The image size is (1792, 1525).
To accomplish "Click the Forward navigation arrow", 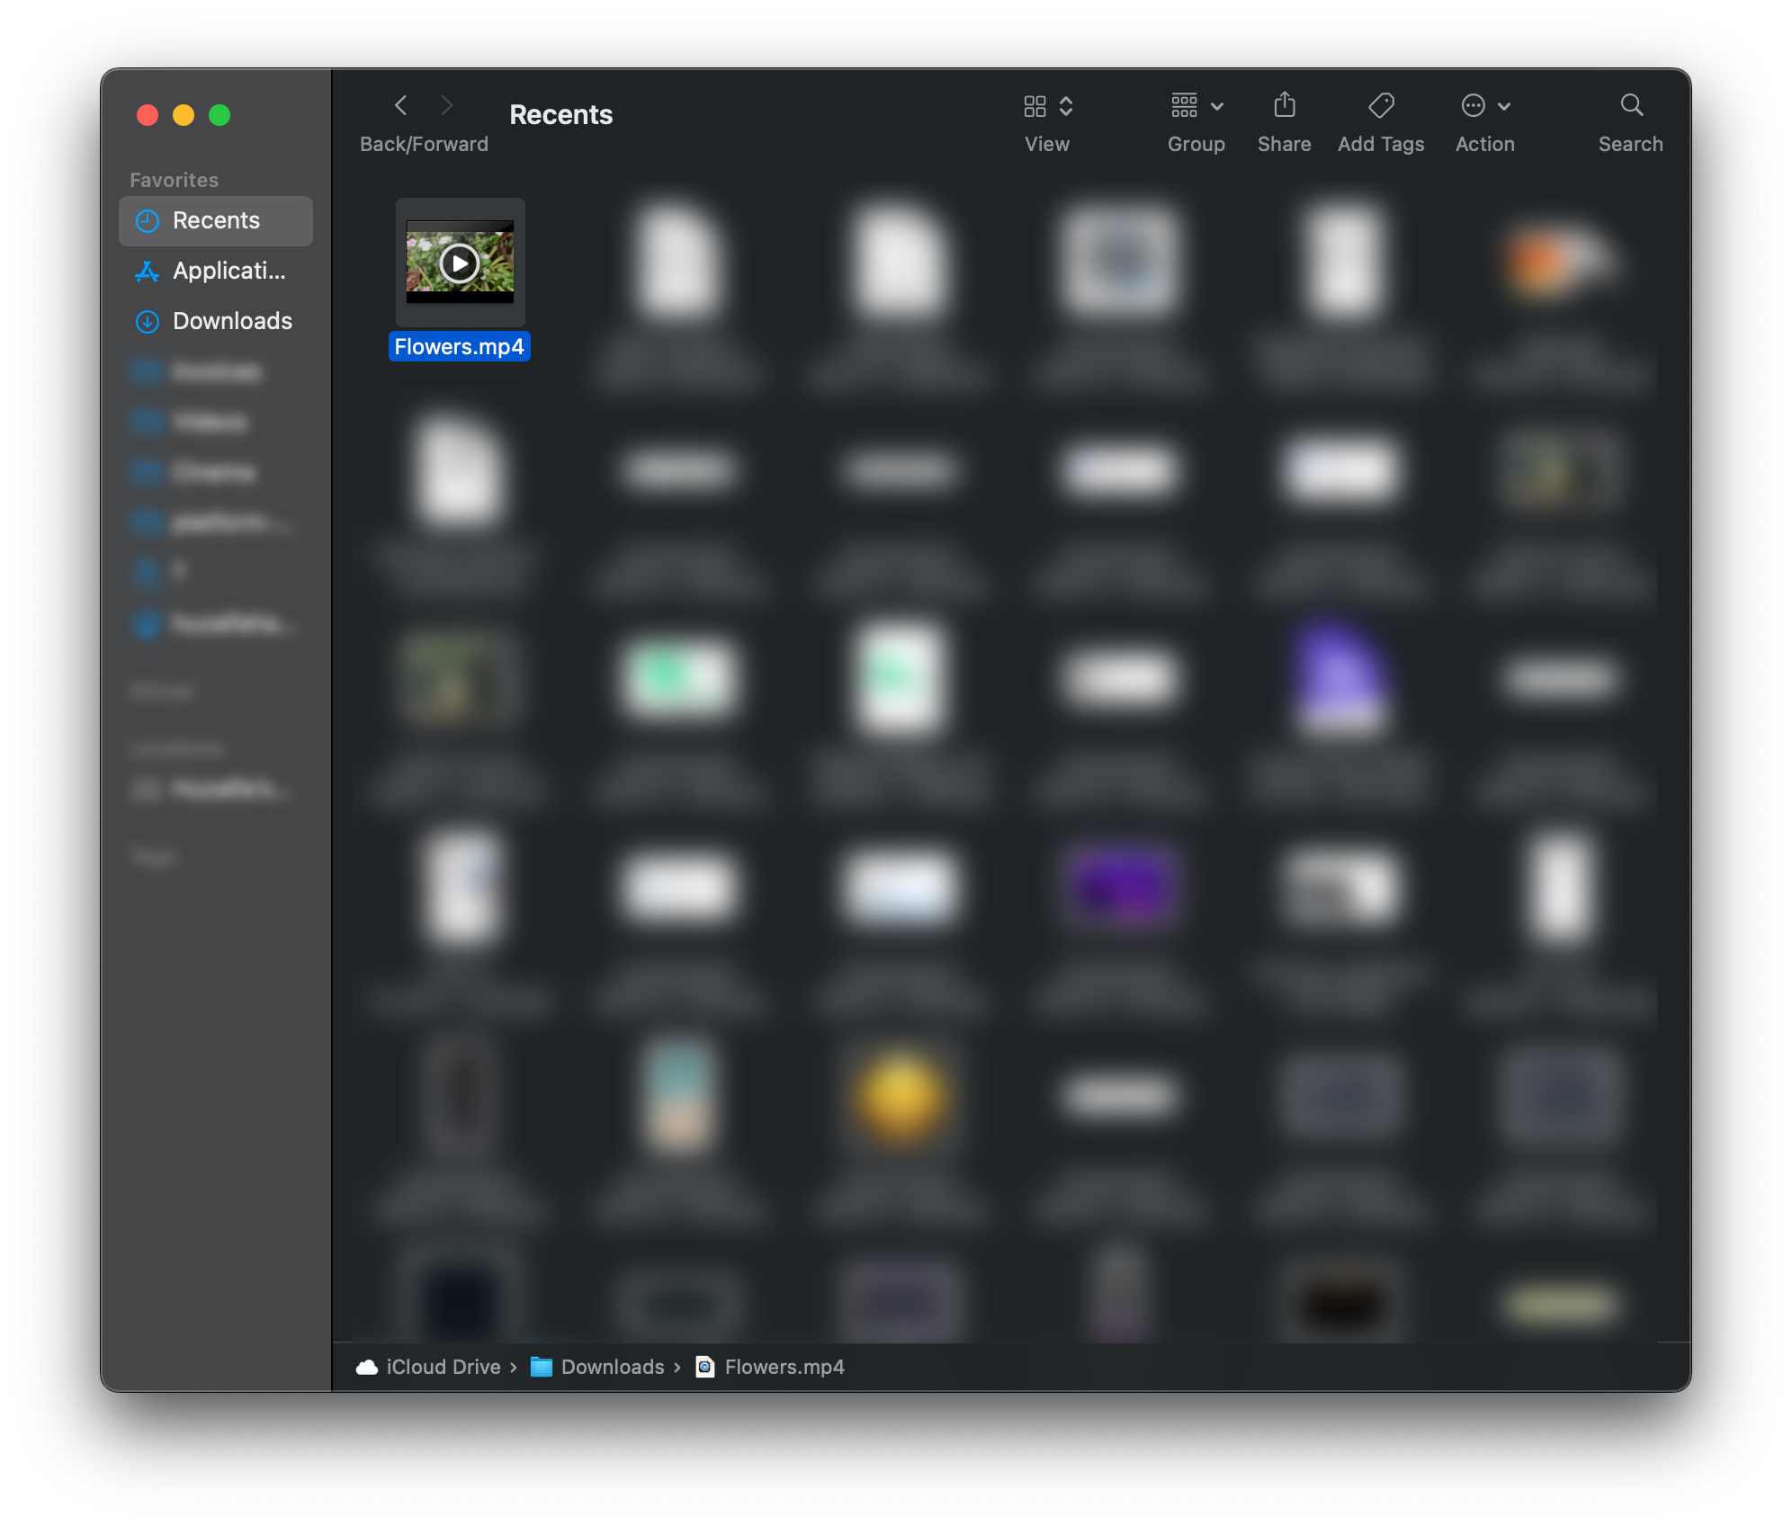I will click(447, 106).
